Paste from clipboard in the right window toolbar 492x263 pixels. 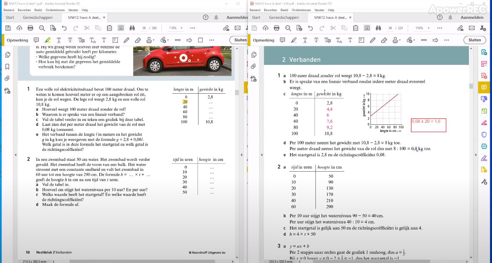coord(356,28)
